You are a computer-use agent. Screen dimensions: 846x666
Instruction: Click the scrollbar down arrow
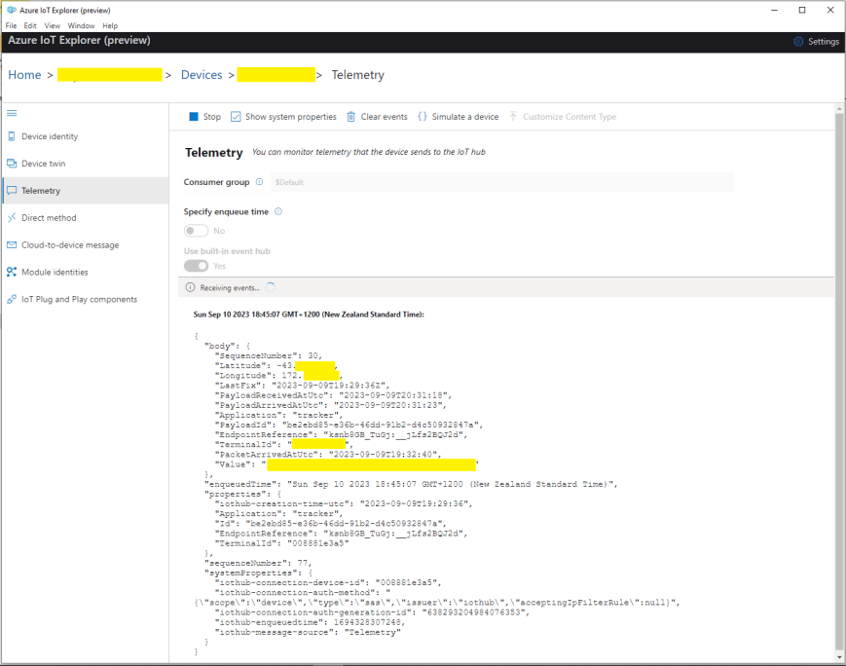pos(839,657)
